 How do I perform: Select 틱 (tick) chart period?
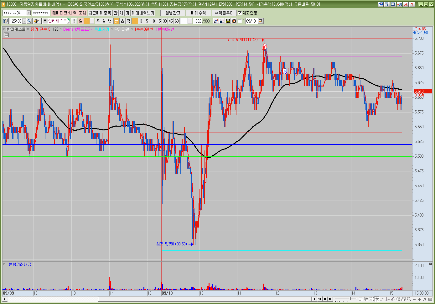(x=128, y=21)
